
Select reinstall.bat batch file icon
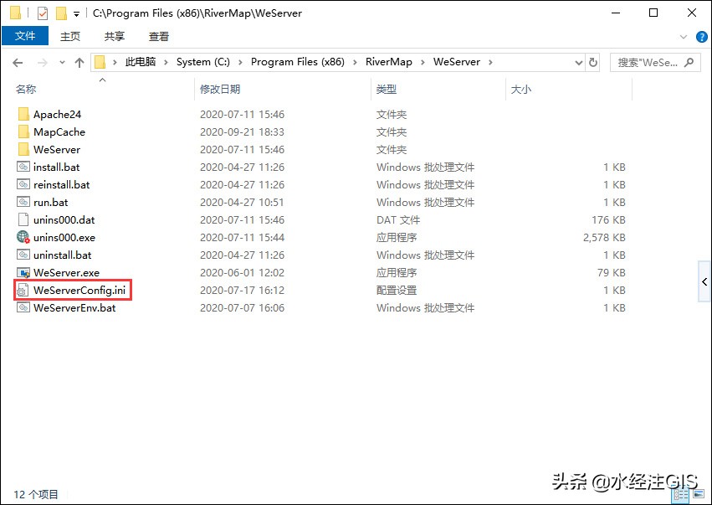point(23,184)
